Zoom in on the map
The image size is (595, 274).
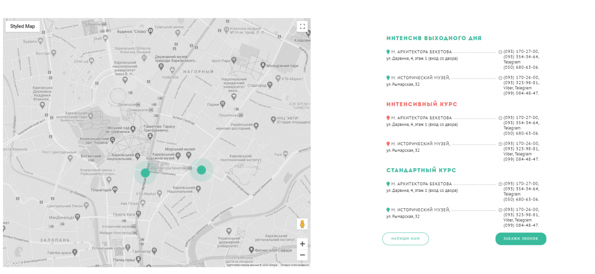(302, 244)
